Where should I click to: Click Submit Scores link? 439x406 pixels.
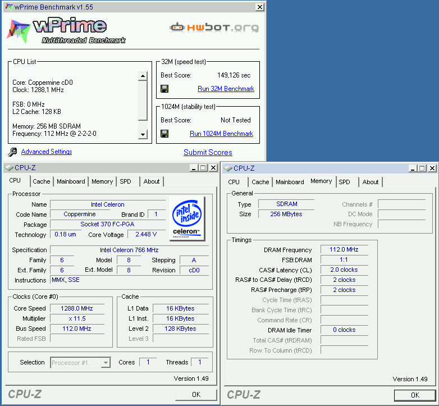(x=208, y=152)
